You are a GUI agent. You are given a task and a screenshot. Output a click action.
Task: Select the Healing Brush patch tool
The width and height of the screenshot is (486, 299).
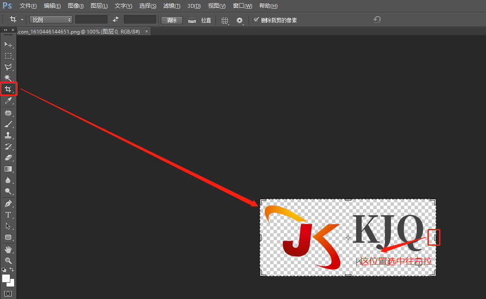click(x=8, y=113)
